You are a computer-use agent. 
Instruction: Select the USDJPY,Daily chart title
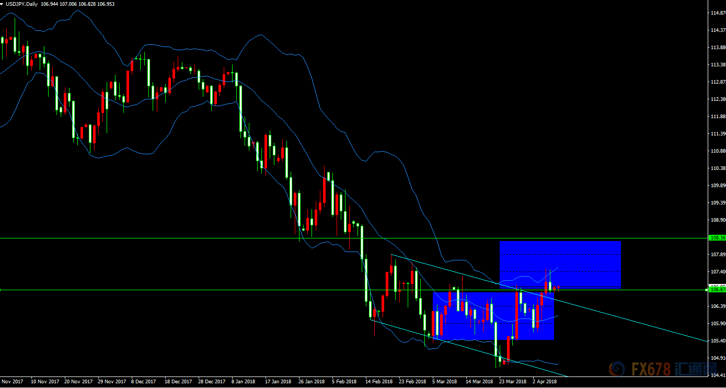tap(22, 4)
